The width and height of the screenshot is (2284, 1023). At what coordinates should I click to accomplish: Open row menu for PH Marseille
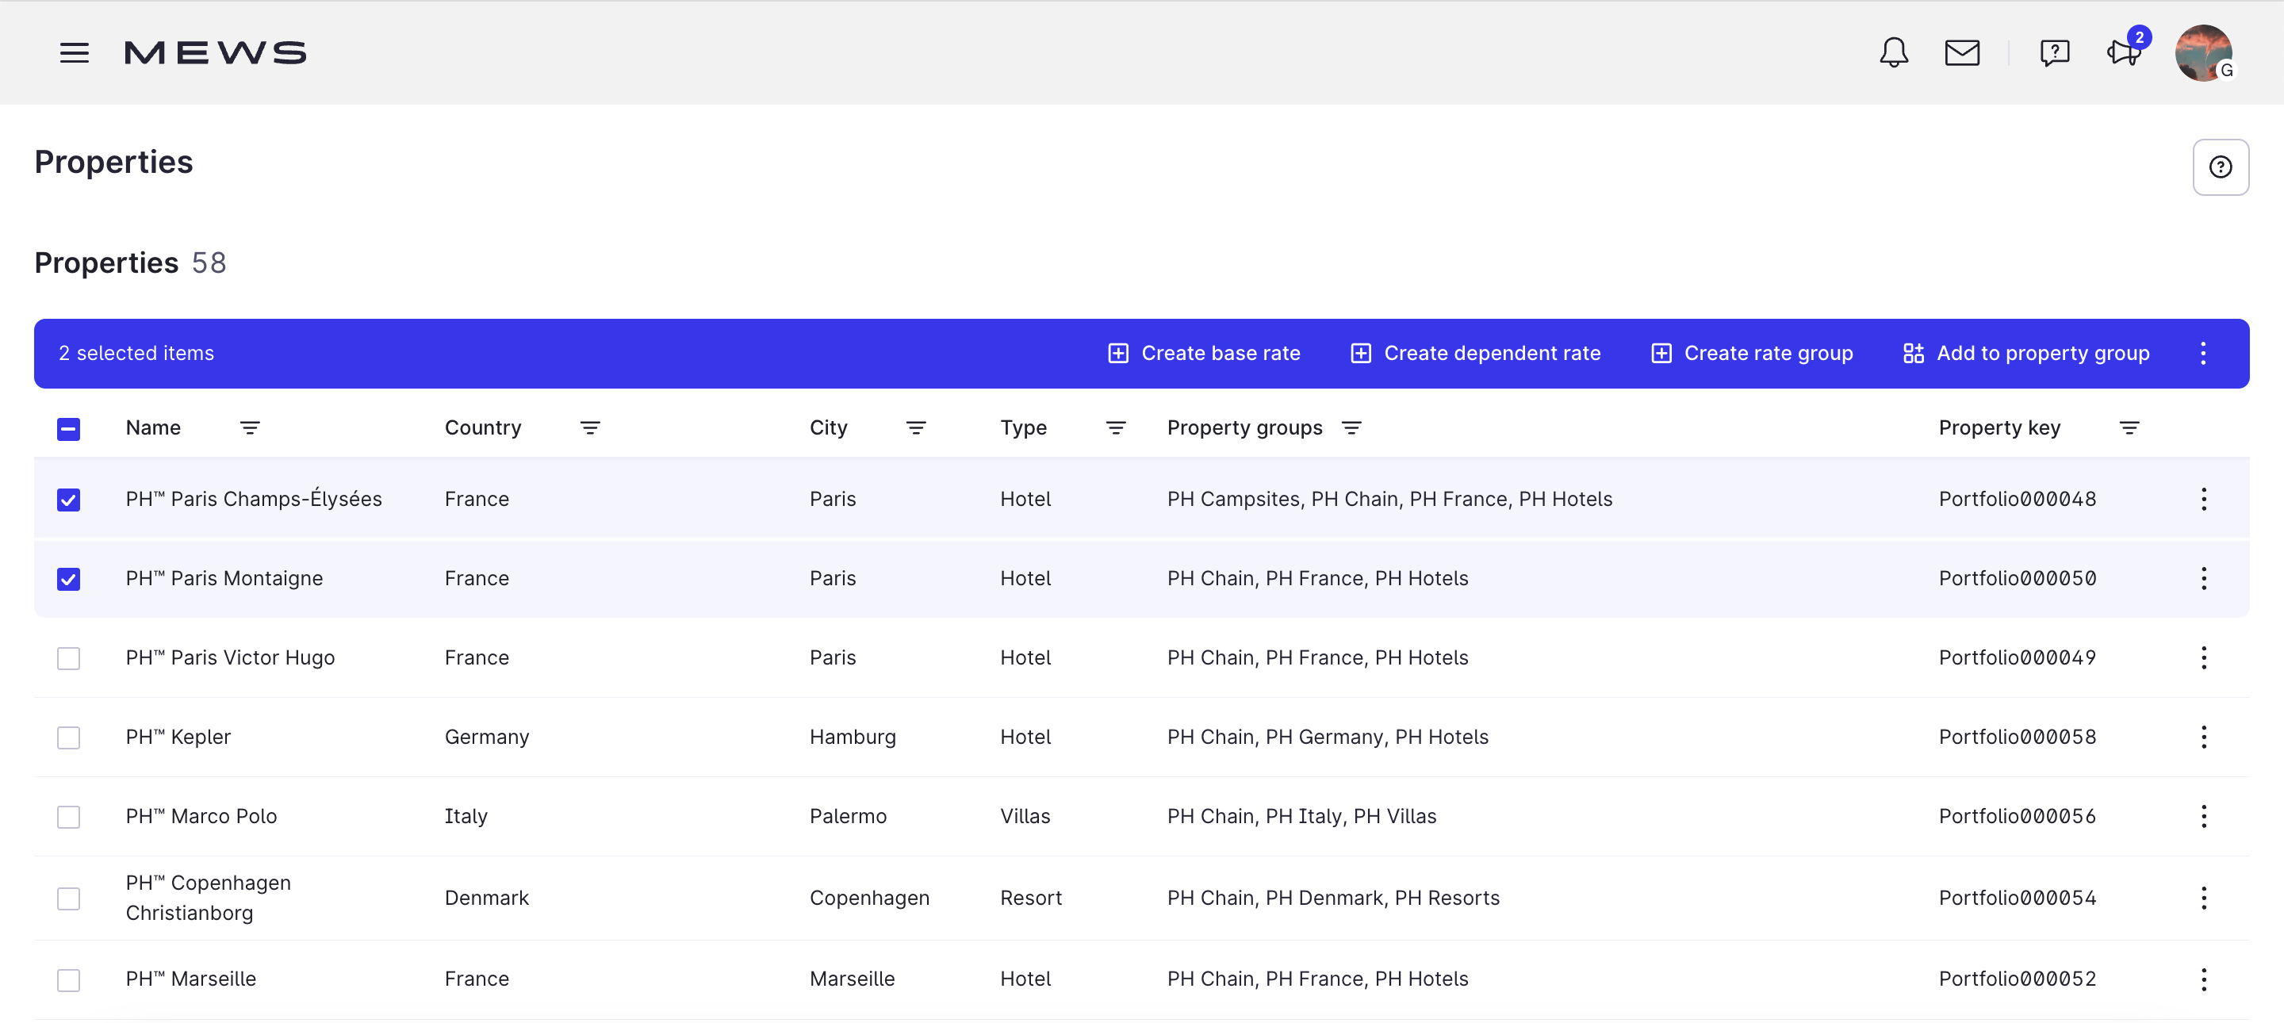coord(2203,979)
